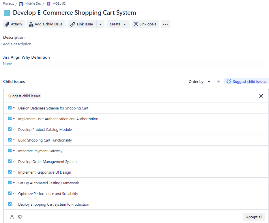
Task: Uncheck the Integrate Payment Gateway checkbox
Action: 10,151
